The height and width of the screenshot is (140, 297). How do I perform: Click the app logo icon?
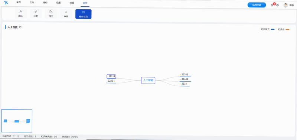click(x=6, y=3)
